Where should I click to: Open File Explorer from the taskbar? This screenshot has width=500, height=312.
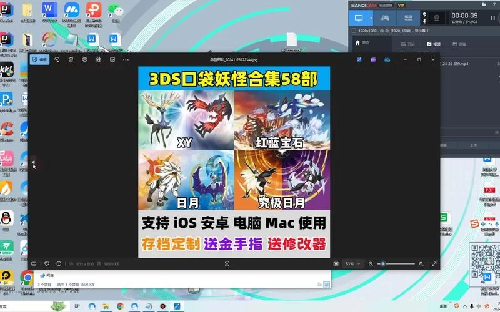[x=106, y=306]
